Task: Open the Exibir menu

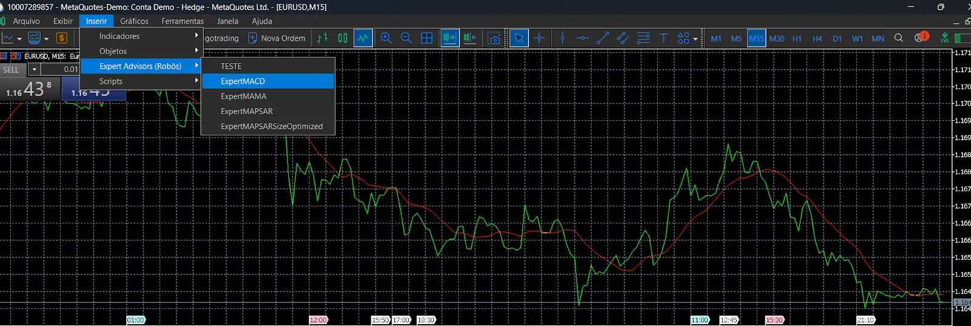Action: point(63,21)
